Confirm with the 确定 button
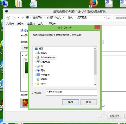126x124 pixels. [x=71, y=102]
